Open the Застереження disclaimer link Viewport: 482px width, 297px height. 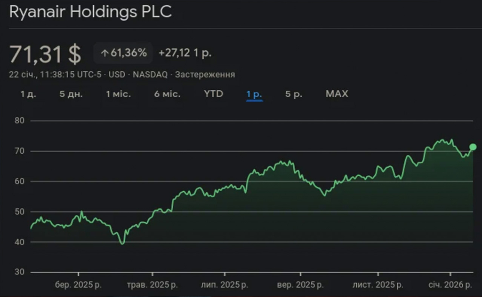coord(205,75)
